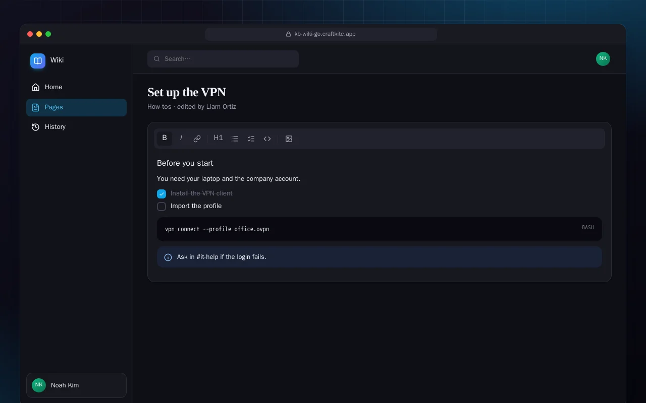
Task: Click the lock icon in address bar
Action: pyautogui.click(x=289, y=34)
